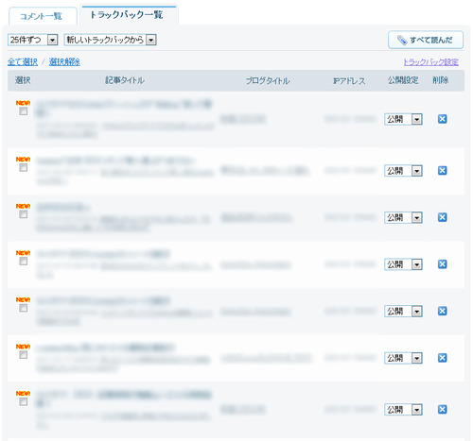The width and height of the screenshot is (473, 441).
Task: Click the 全て選択 link
Action: 23,61
